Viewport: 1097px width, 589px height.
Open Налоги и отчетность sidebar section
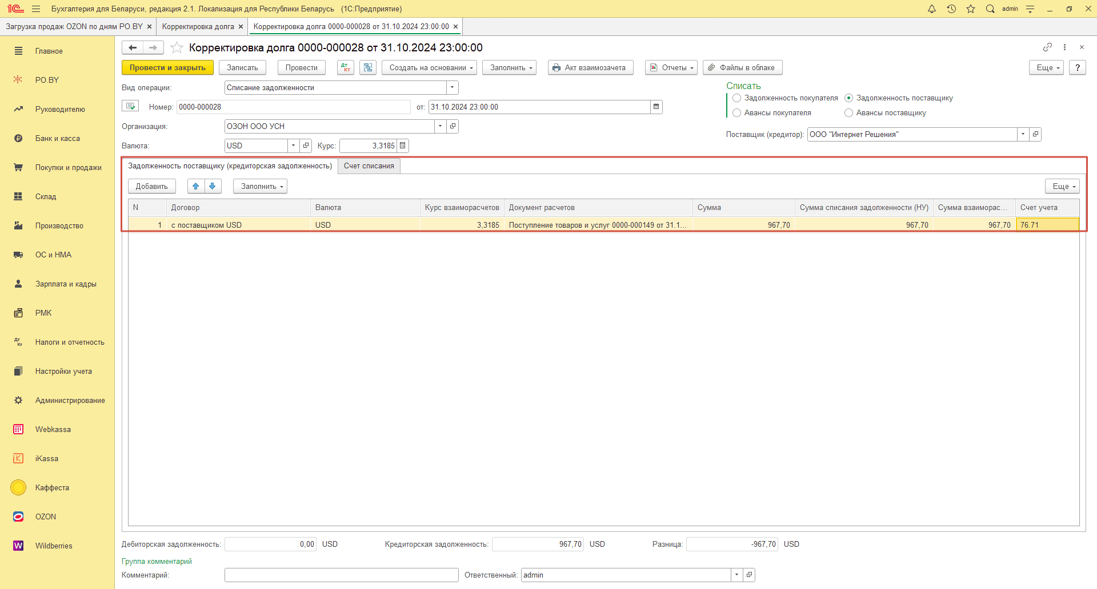pyautogui.click(x=57, y=342)
